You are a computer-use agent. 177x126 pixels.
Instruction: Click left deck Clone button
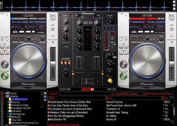point(7,39)
